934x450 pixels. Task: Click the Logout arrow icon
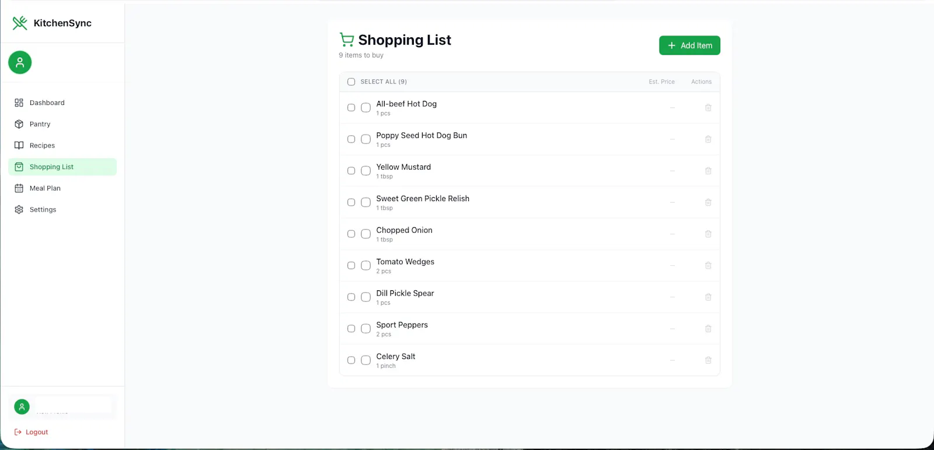(18, 432)
